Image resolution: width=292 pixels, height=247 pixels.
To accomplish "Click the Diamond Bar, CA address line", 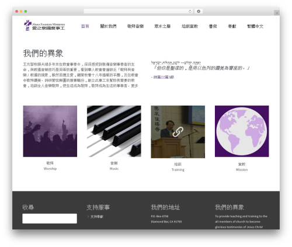I will coord(166,222).
